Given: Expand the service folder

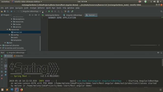Looking at the screenshot, I should [12, 27].
